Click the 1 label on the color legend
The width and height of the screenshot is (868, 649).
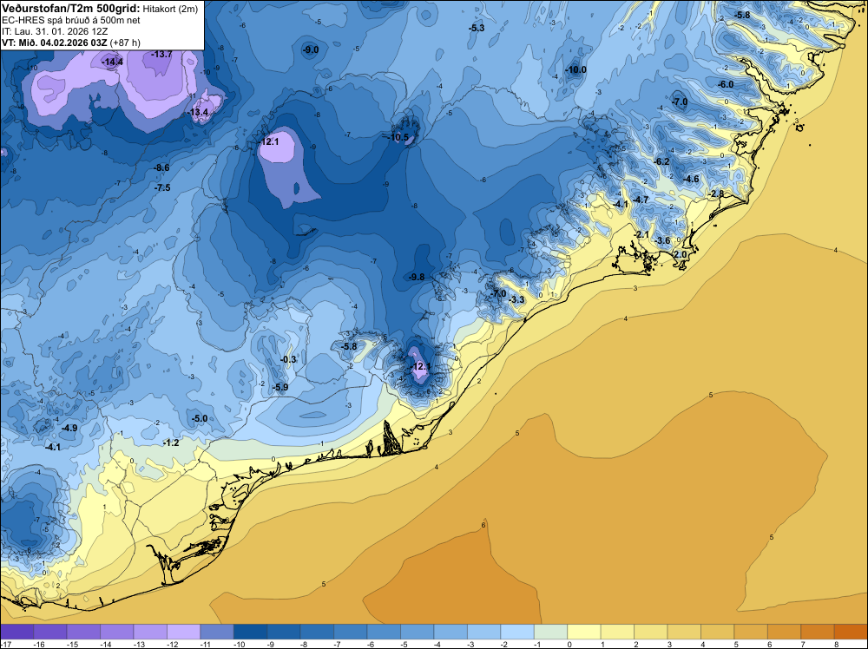(x=602, y=644)
